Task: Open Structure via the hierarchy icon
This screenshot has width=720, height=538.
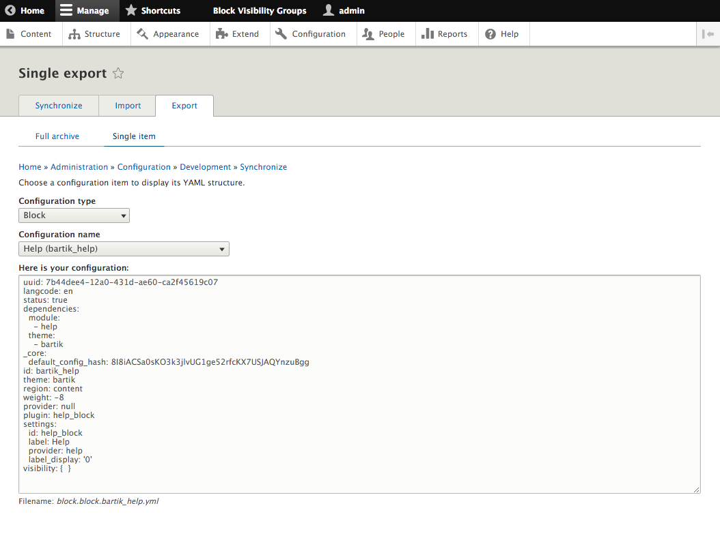Action: pyautogui.click(x=74, y=34)
